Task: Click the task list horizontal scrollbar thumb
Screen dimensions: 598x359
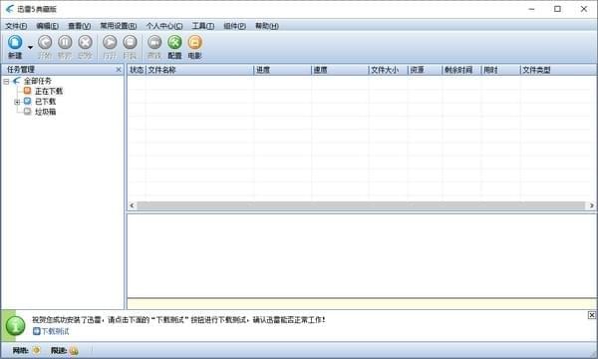Action: click(361, 205)
